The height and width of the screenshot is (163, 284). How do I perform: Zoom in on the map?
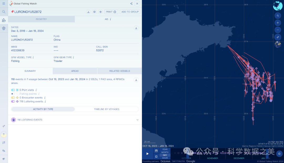(x=278, y=23)
